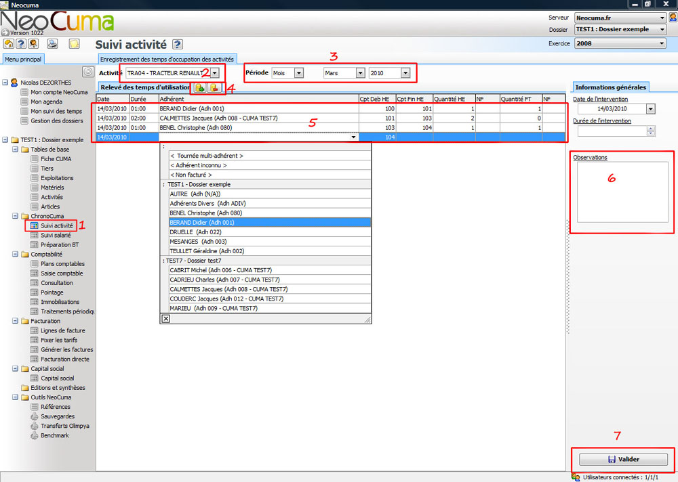678x482 pixels.
Task: Collapse the ChronoCuma folder
Action: pos(15,216)
